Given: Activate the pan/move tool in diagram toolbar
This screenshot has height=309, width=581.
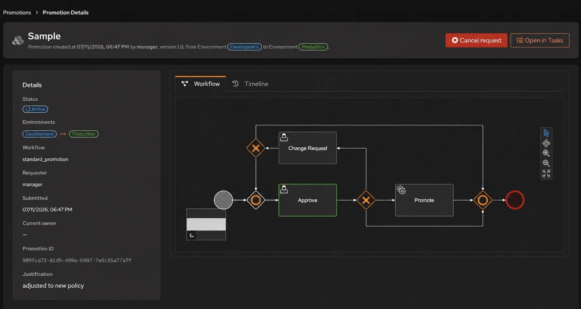Looking at the screenshot, I should pyautogui.click(x=546, y=143).
